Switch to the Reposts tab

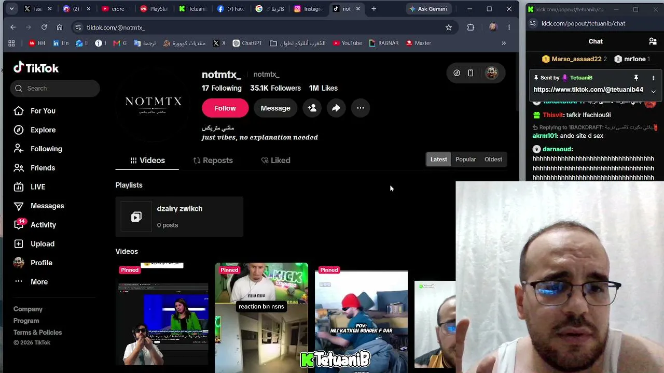tap(213, 161)
